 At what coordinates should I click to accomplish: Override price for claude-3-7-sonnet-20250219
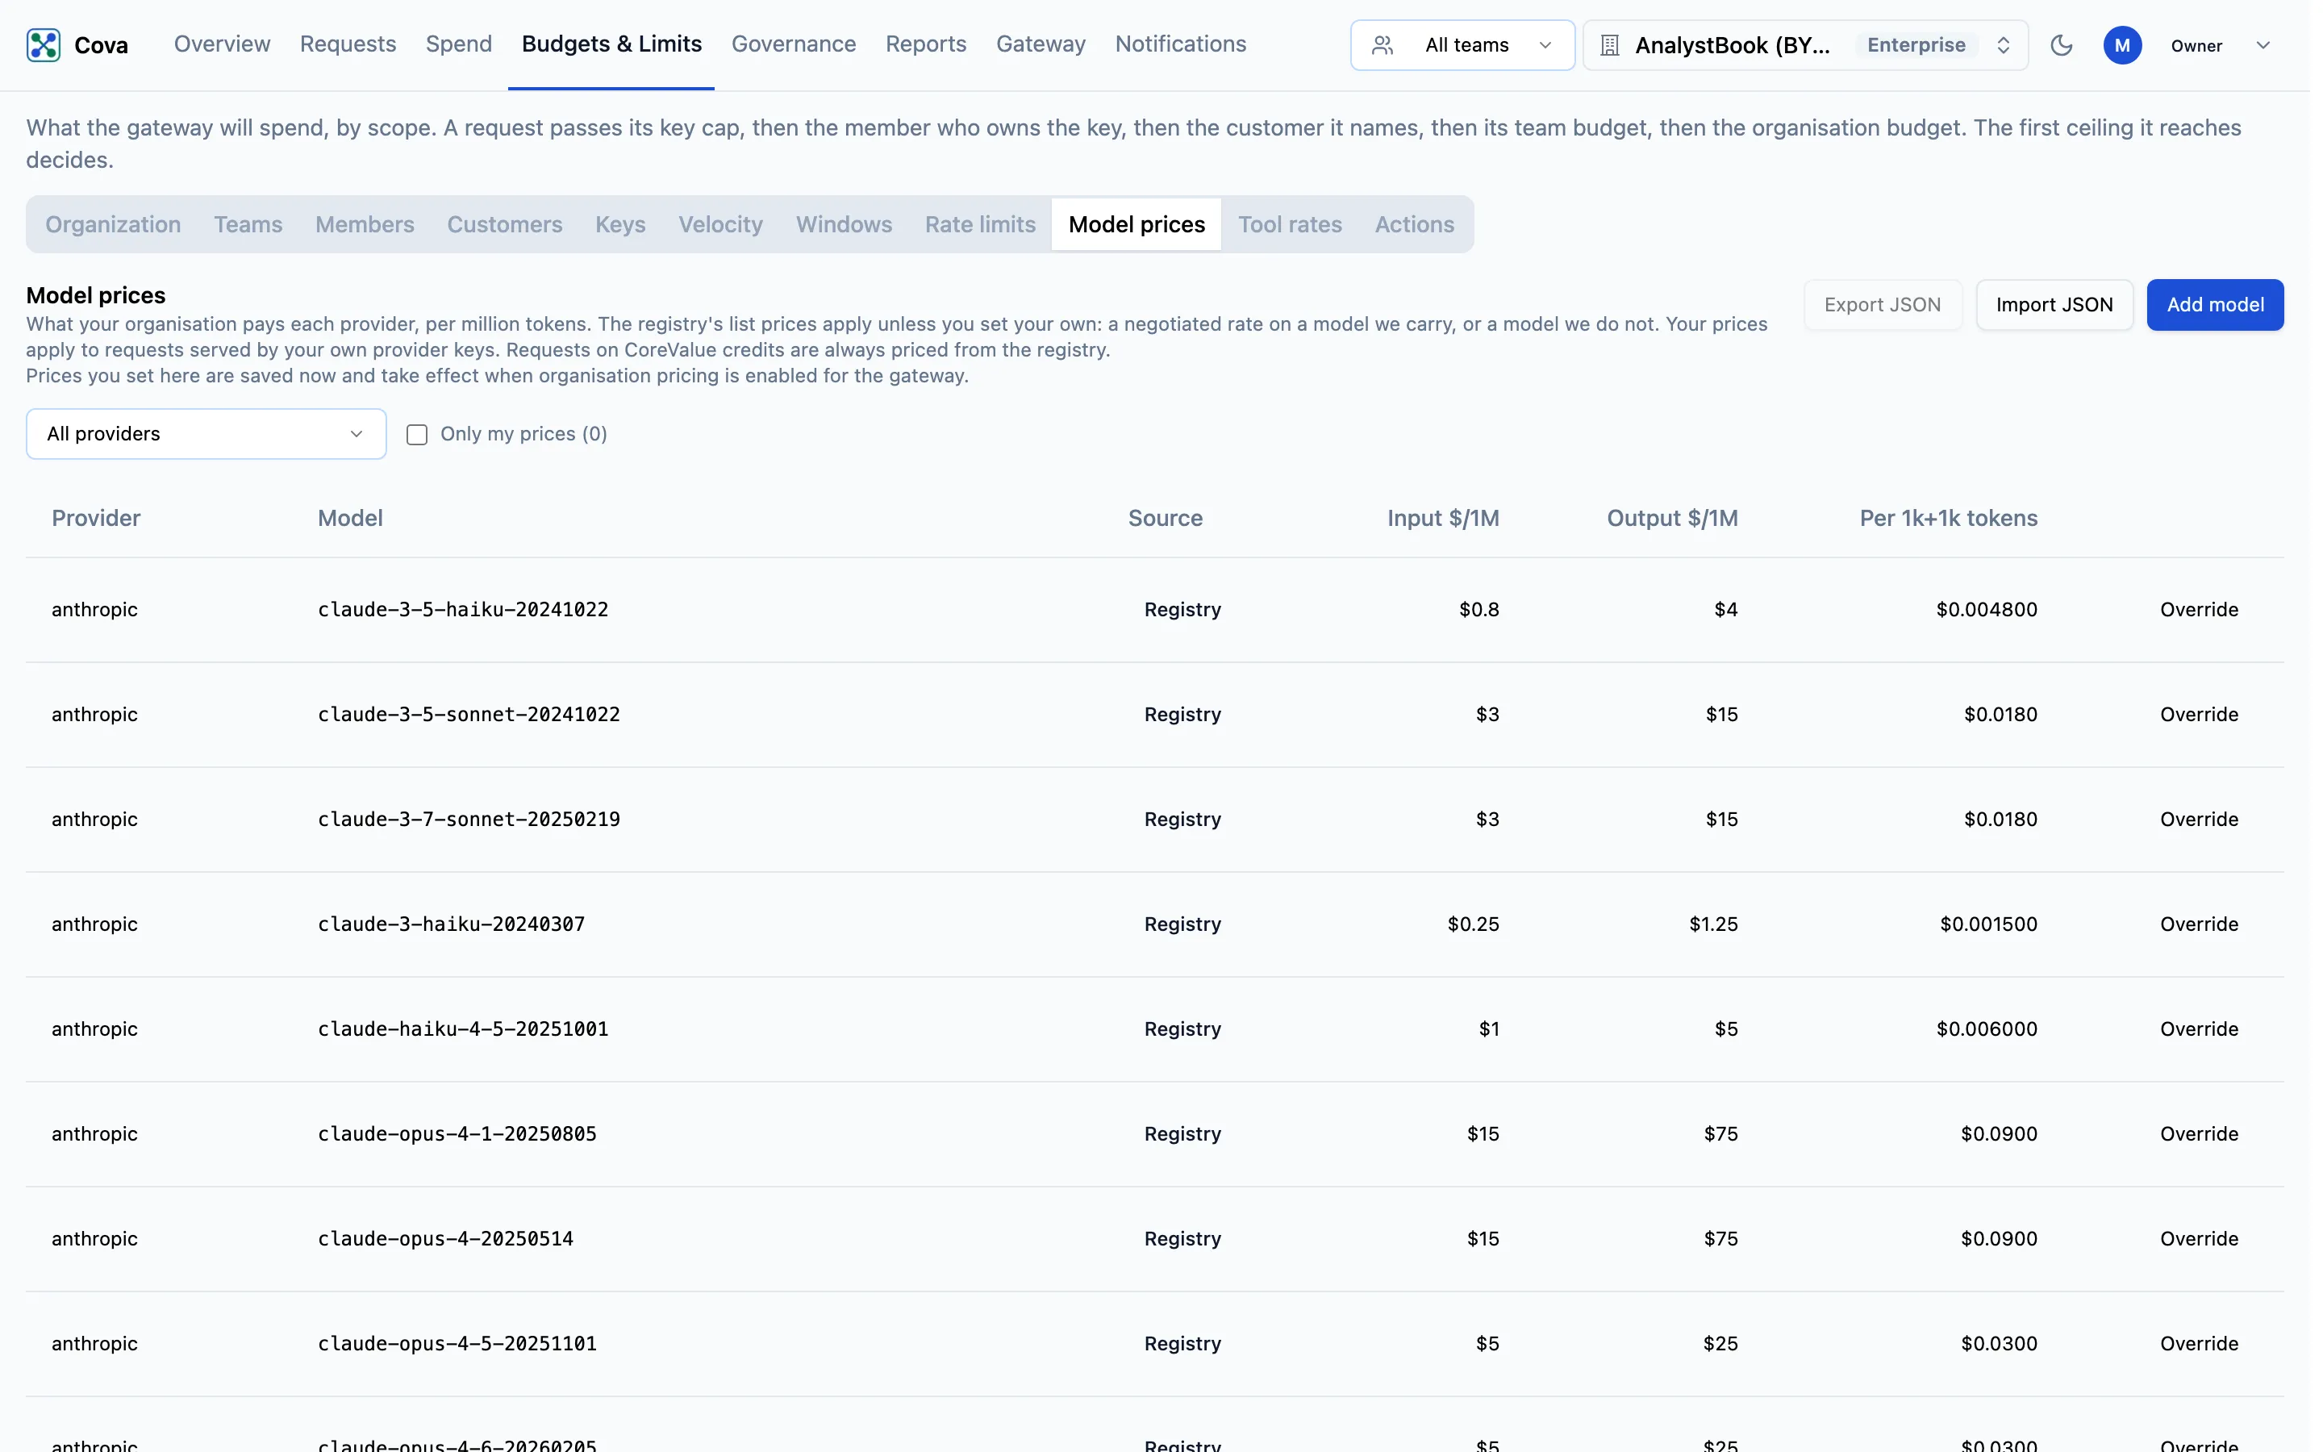tap(2199, 819)
